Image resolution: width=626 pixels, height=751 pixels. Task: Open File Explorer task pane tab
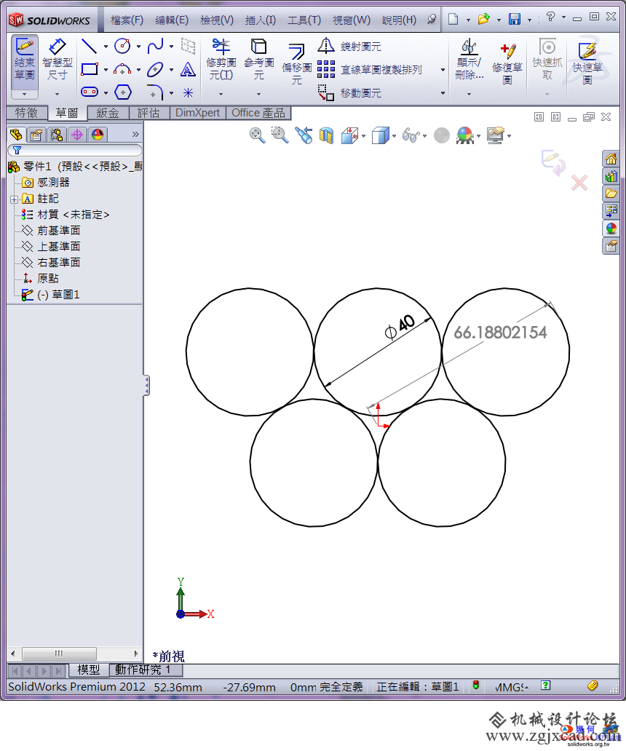(x=611, y=194)
